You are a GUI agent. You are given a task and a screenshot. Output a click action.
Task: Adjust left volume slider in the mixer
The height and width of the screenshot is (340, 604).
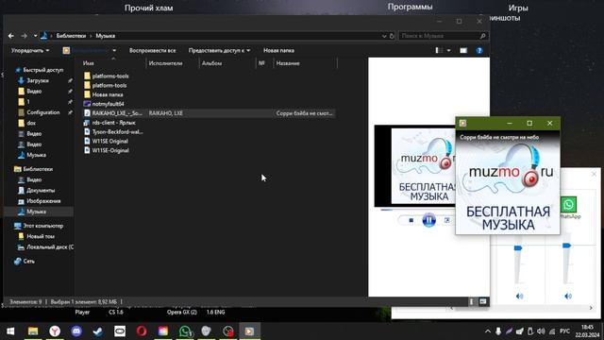click(518, 247)
